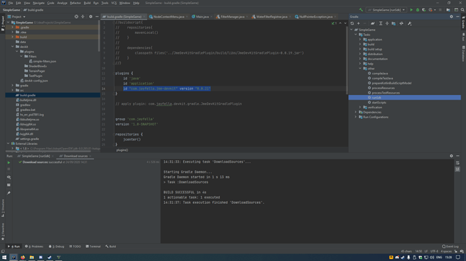
Task: Toggle tasks executions view eye icon
Action: (9, 177)
